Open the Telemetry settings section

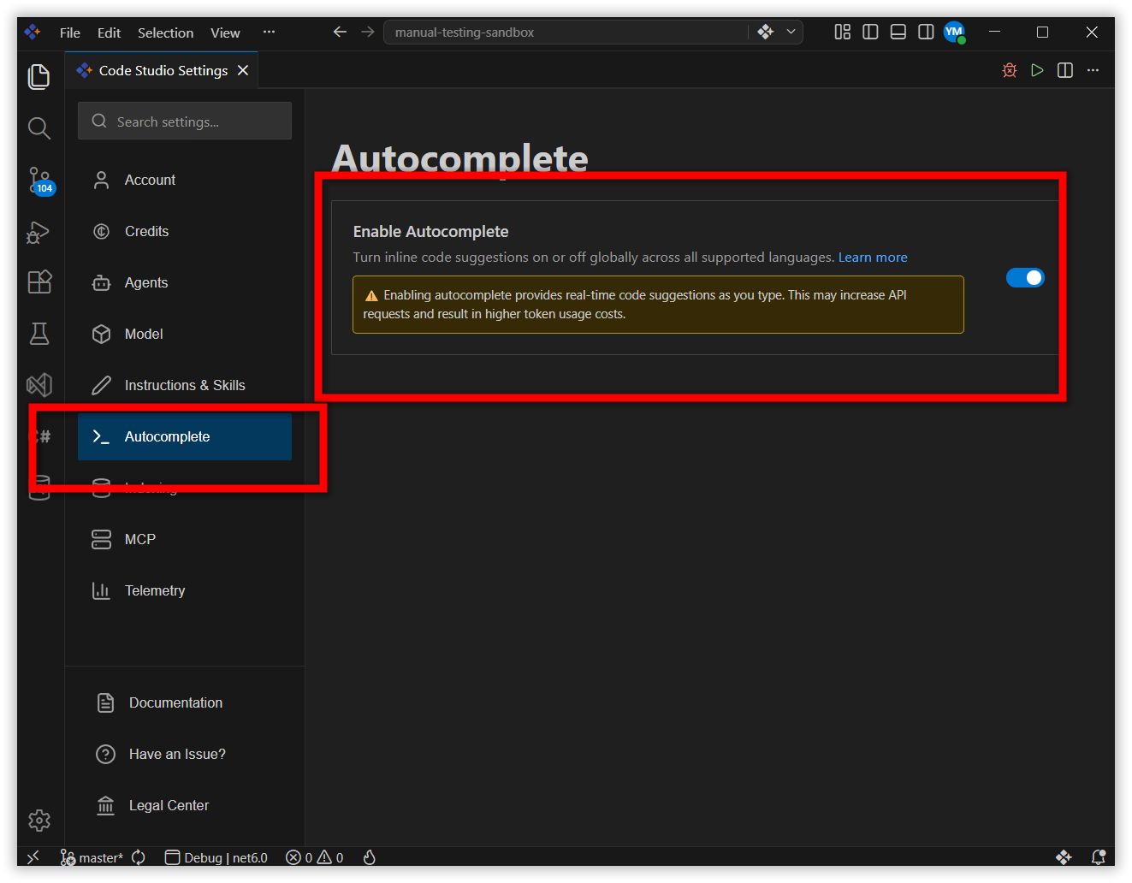coord(185,590)
